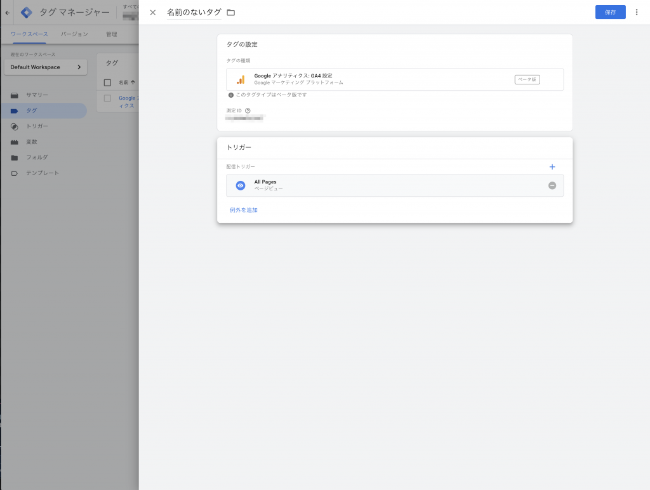650x490 pixels.
Task: Click the フォルダ folder icon in sidebar
Action: (15, 158)
